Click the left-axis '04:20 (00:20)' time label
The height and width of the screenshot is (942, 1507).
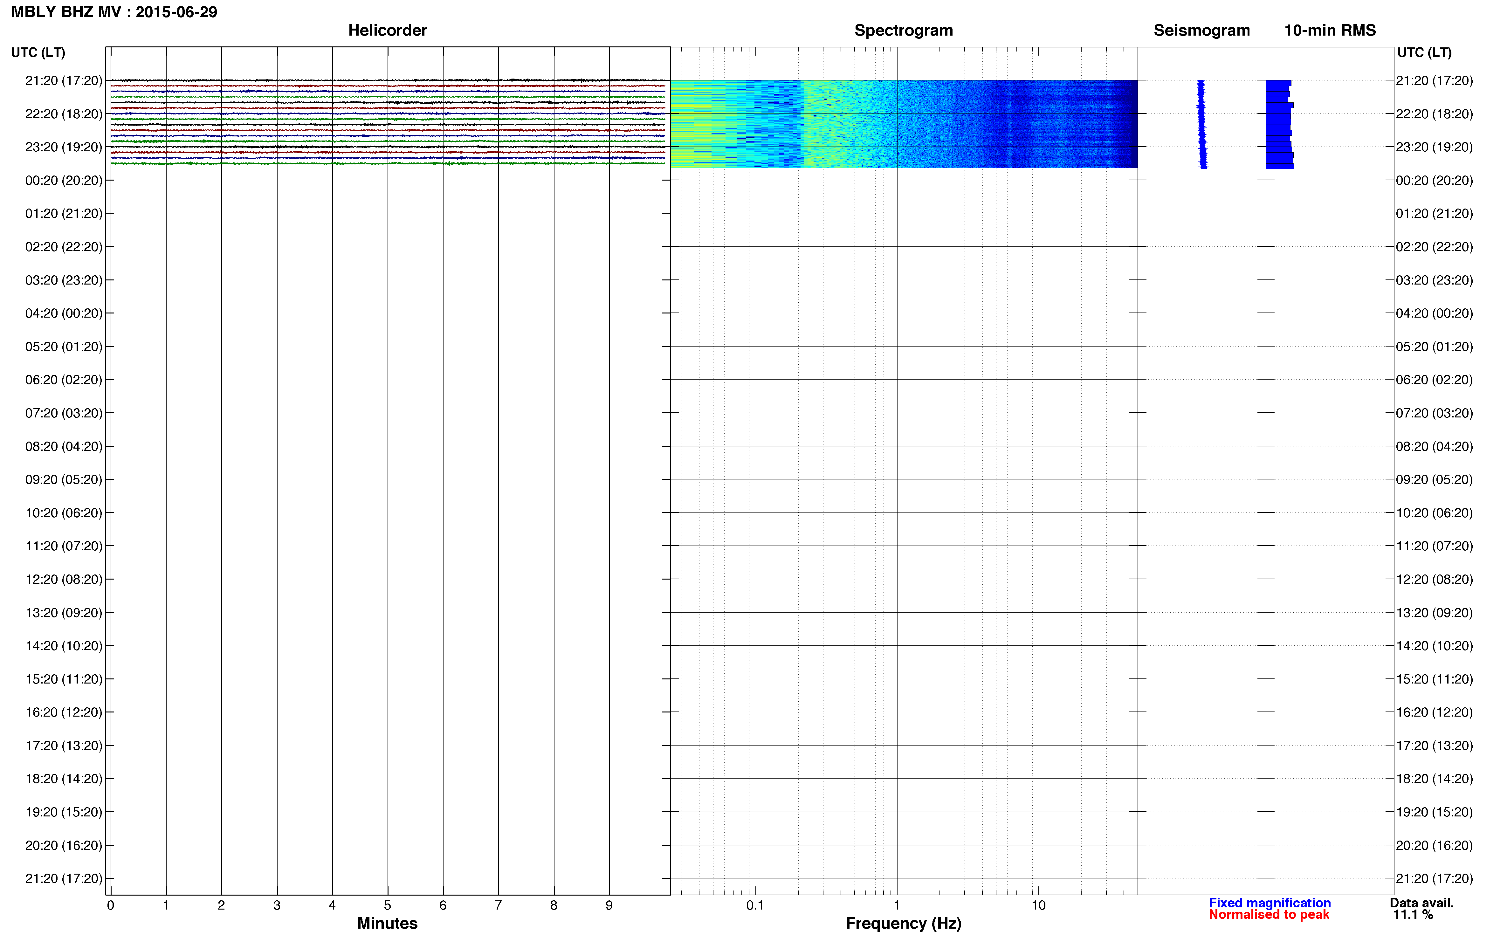[x=64, y=313]
